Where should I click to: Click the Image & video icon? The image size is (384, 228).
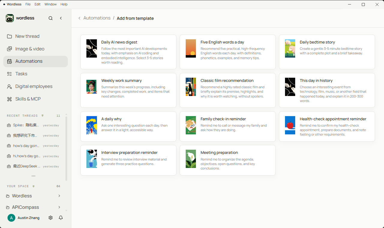pyautogui.click(x=10, y=49)
